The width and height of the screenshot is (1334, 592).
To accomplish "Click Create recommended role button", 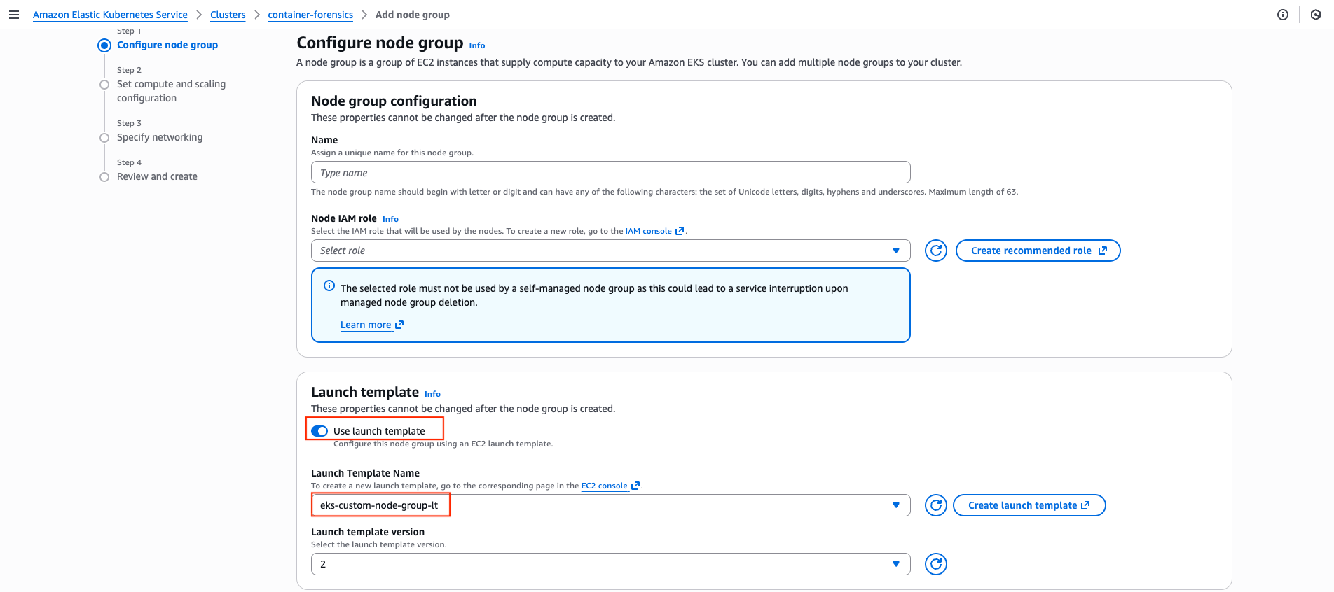I will [1038, 251].
